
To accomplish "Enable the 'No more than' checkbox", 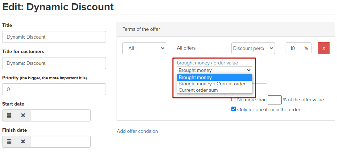I will coord(234,100).
